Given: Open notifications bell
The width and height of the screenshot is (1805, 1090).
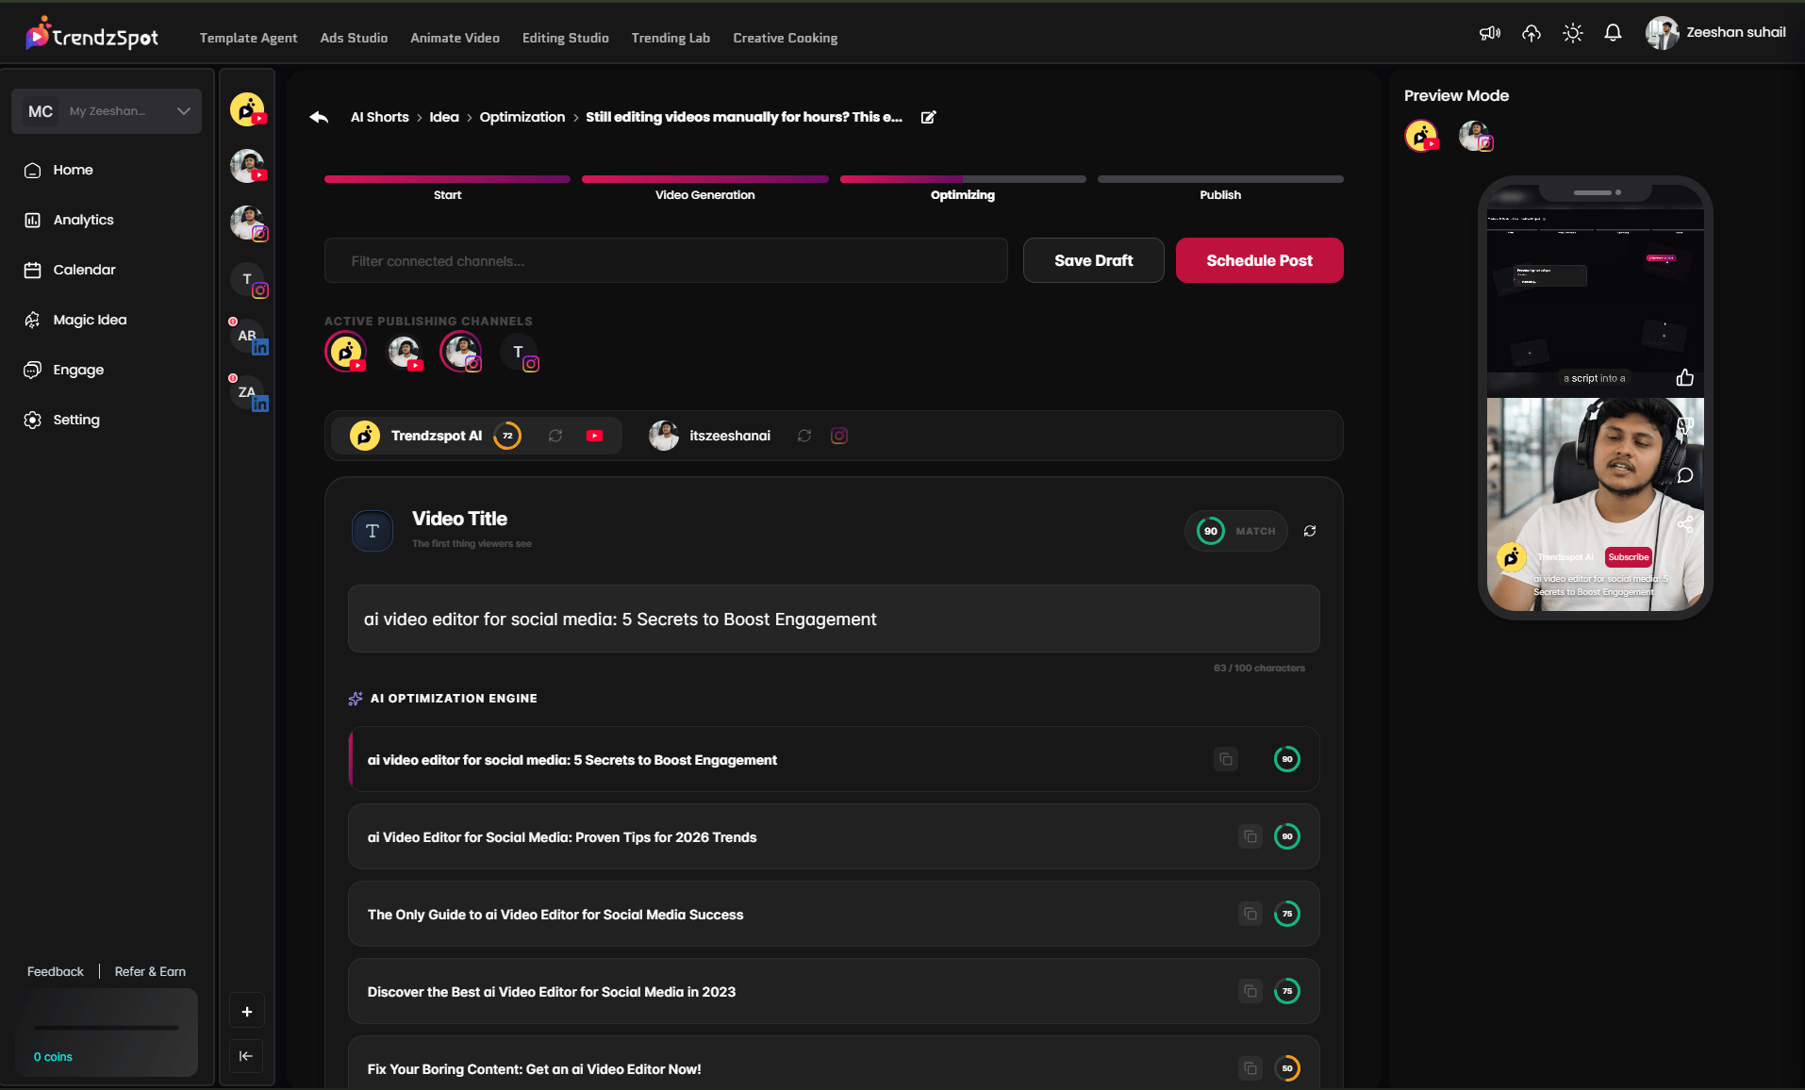Looking at the screenshot, I should coord(1613,33).
